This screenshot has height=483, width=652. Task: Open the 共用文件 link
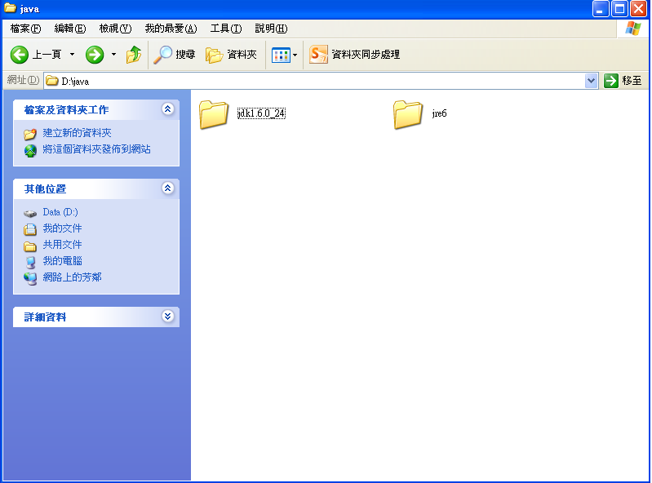(x=62, y=245)
